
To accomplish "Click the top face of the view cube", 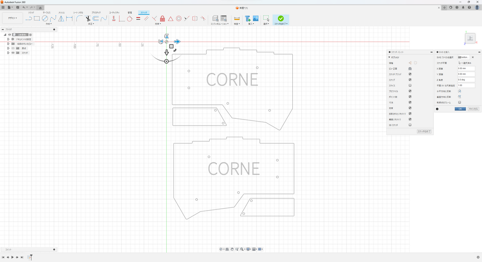I will coord(470,38).
